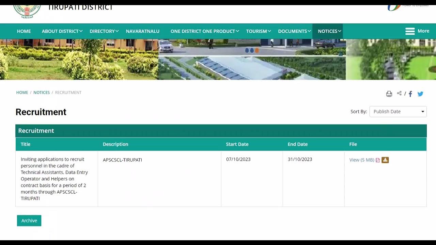Share page via Twitter bird icon
436x245 pixels.
(420, 94)
